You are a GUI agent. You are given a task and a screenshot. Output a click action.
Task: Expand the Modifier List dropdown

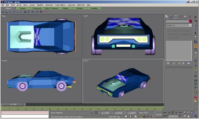point(178,25)
